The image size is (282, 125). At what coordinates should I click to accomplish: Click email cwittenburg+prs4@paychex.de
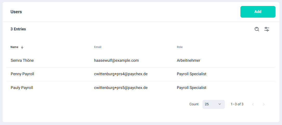121,74
